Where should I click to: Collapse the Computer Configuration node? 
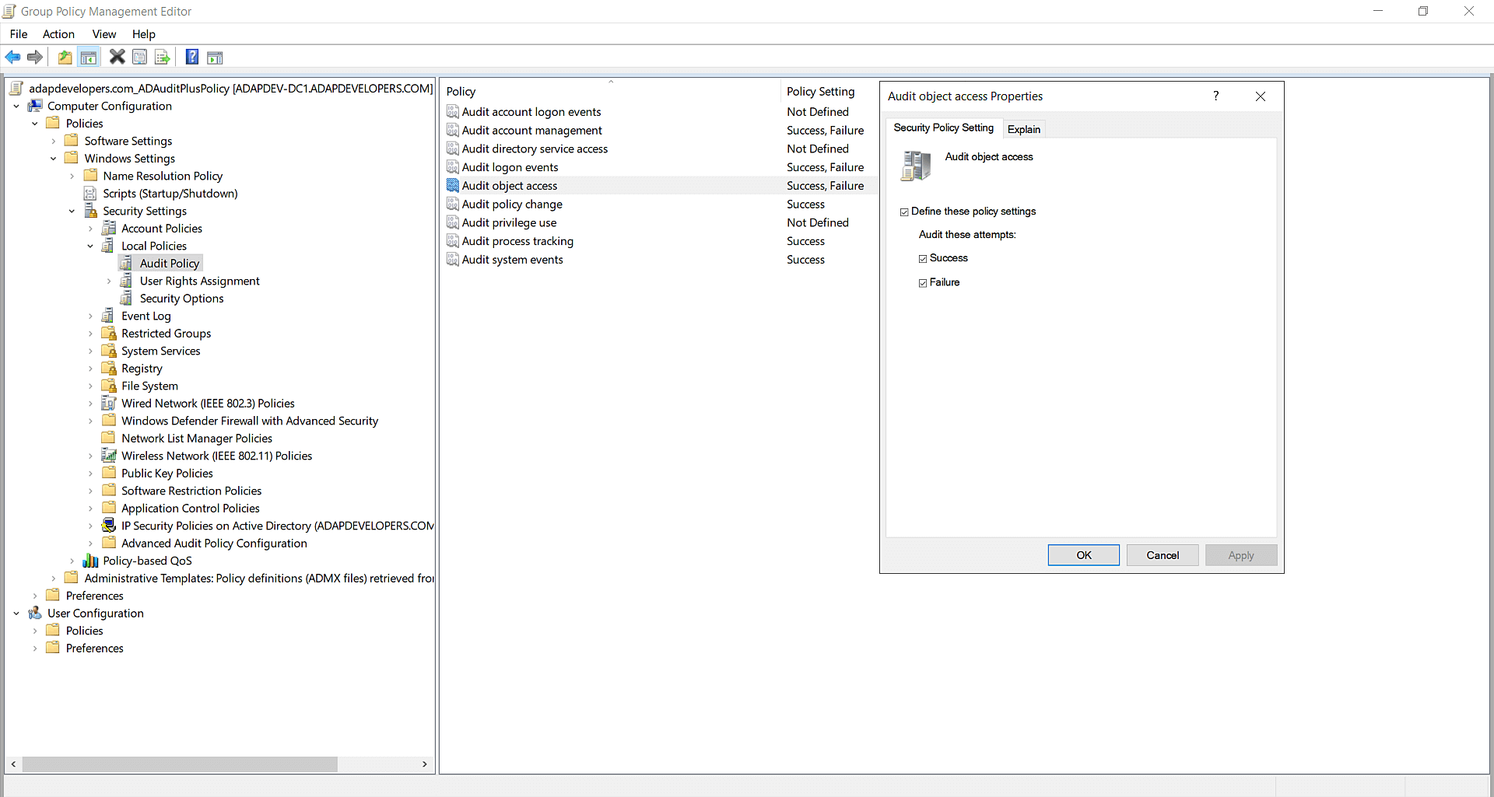[16, 106]
